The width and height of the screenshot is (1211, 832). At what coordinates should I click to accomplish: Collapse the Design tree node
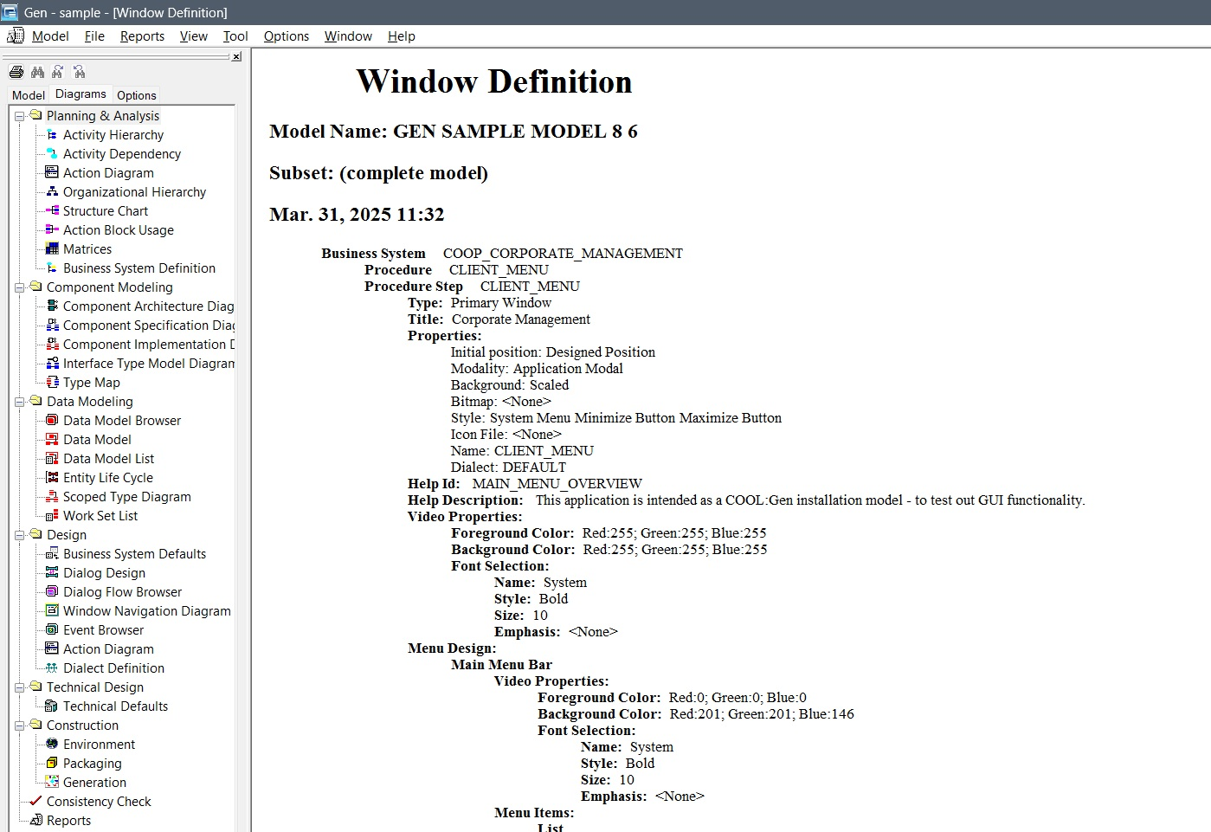tap(20, 535)
